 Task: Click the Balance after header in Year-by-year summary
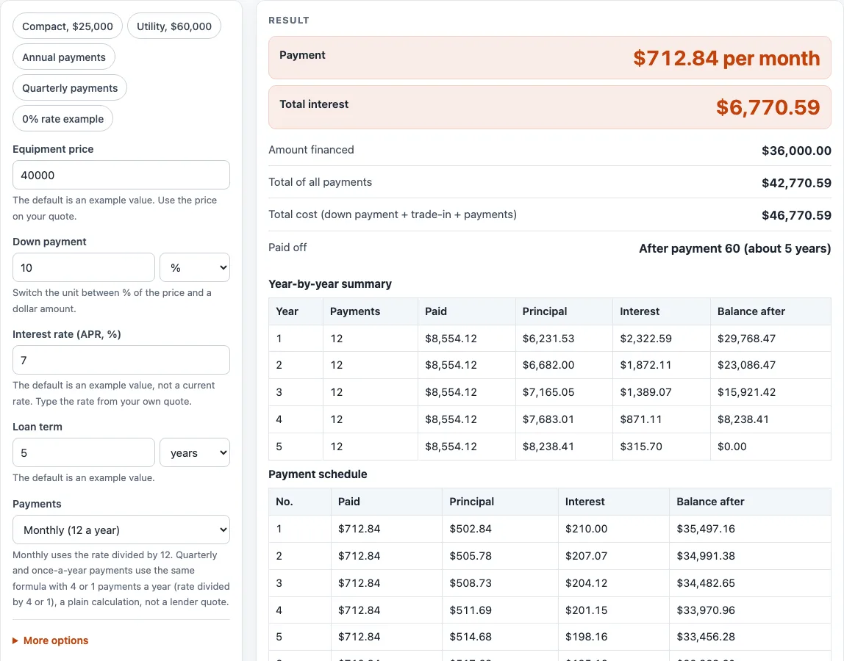pos(751,311)
